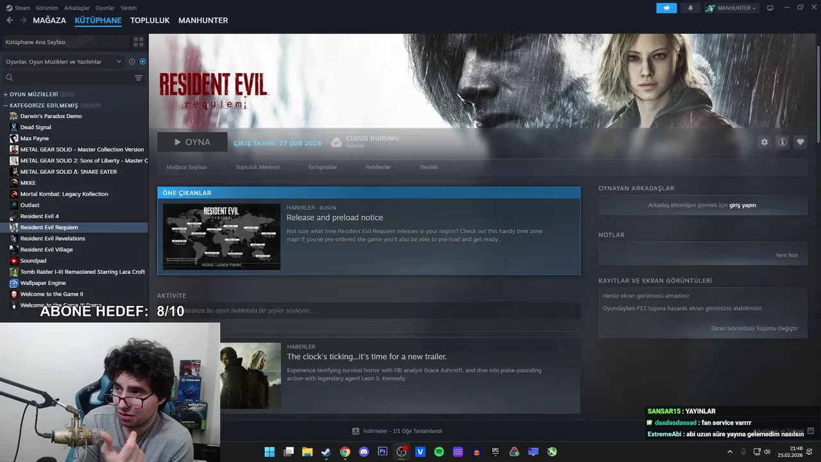Open the Mağaza Sayfası link

click(x=187, y=167)
